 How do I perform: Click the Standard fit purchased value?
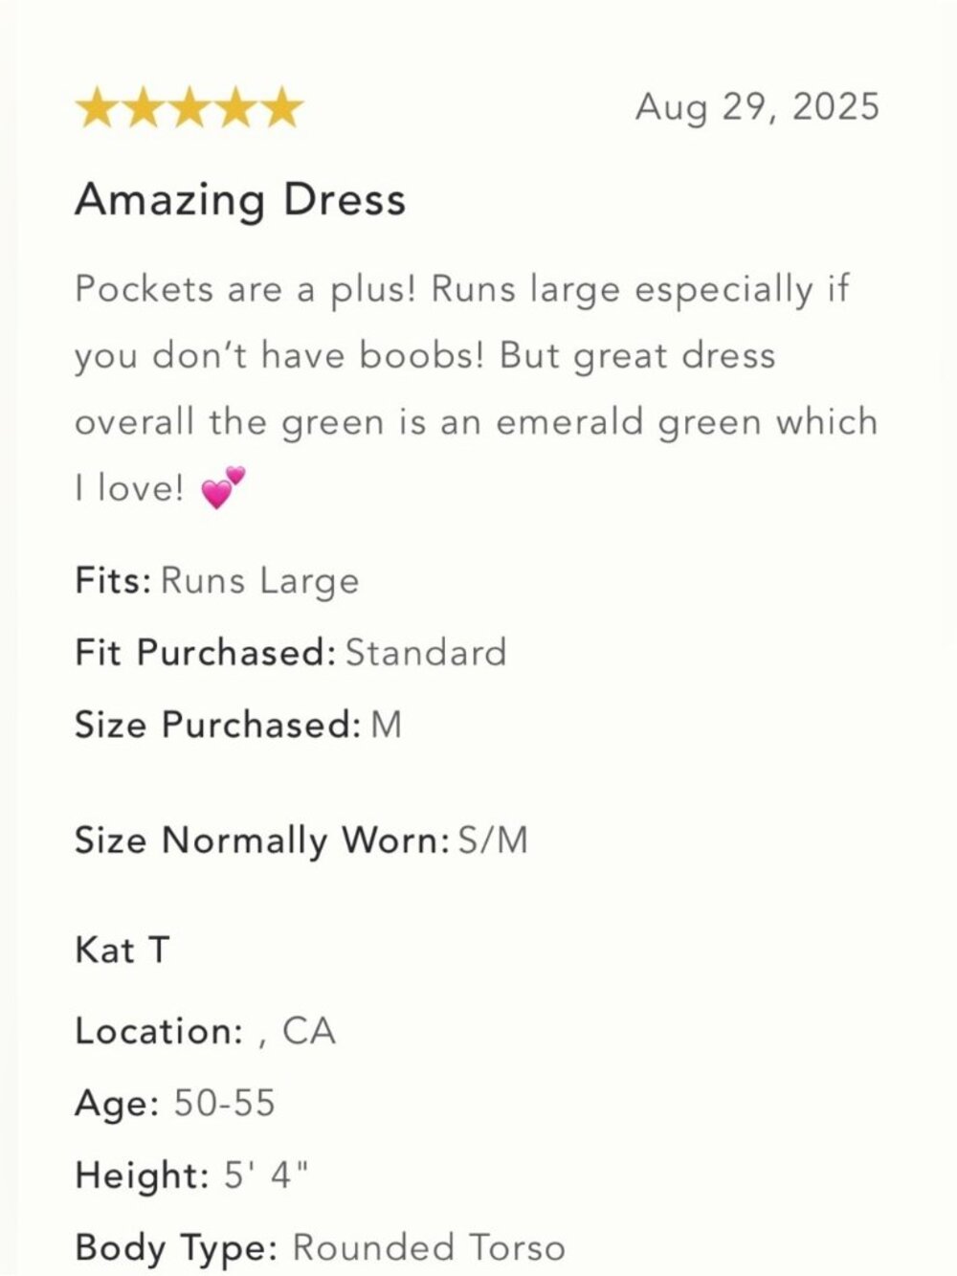[x=426, y=653]
